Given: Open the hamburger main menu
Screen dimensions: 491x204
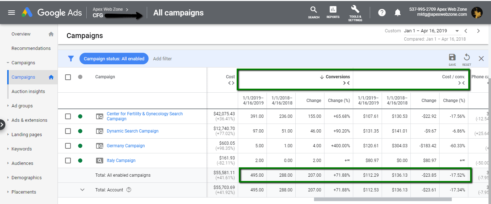Looking at the screenshot, I should pyautogui.click(x=12, y=13).
